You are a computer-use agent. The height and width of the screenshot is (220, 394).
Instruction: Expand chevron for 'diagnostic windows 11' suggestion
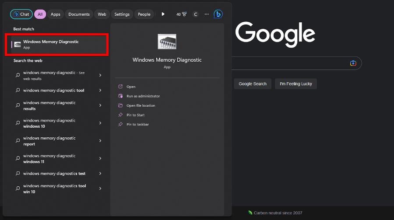click(100, 158)
